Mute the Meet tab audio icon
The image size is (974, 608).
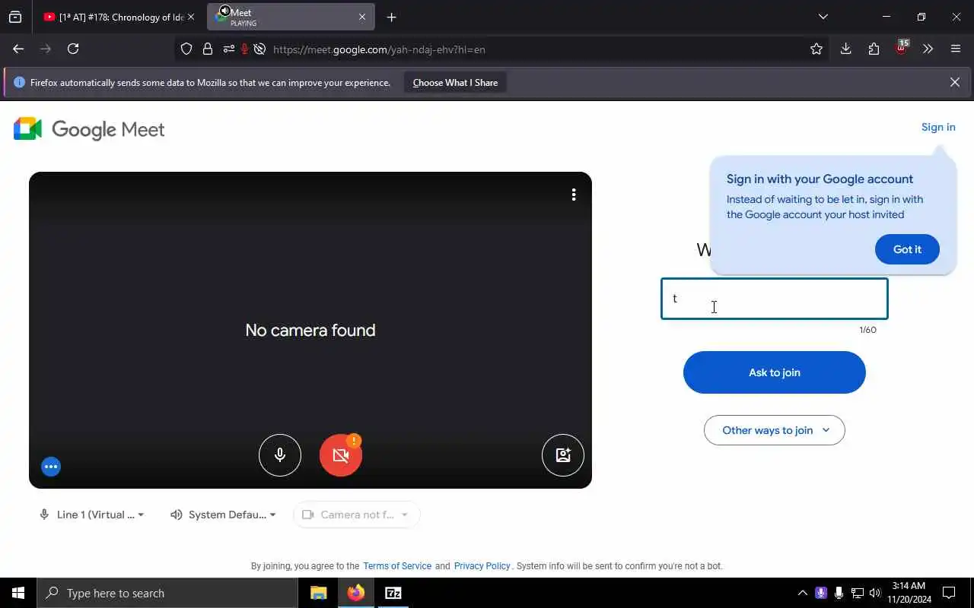point(224,11)
